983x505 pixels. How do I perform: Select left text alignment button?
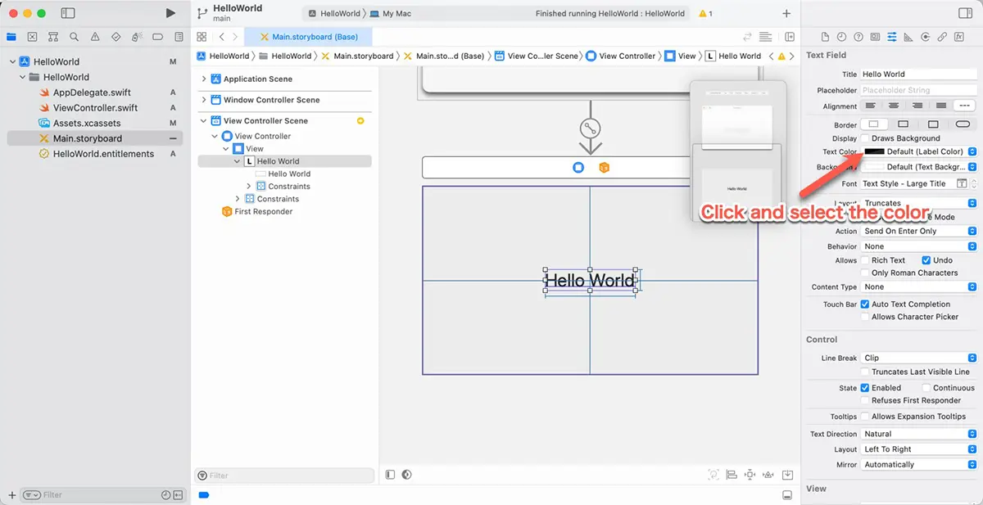click(x=872, y=106)
